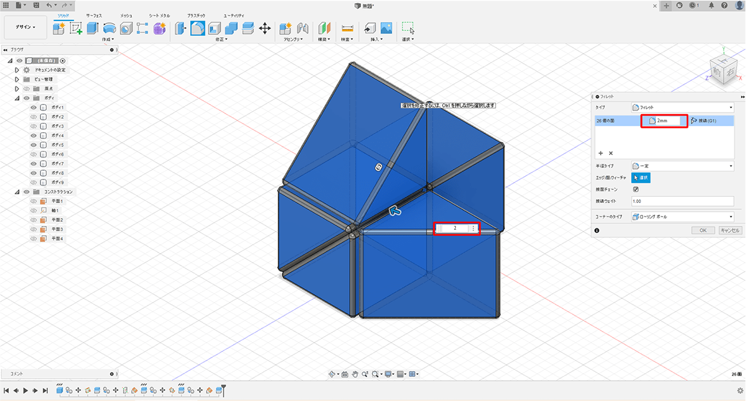Select the Revolve tool icon
This screenshot has width=746, height=401.
tap(109, 28)
